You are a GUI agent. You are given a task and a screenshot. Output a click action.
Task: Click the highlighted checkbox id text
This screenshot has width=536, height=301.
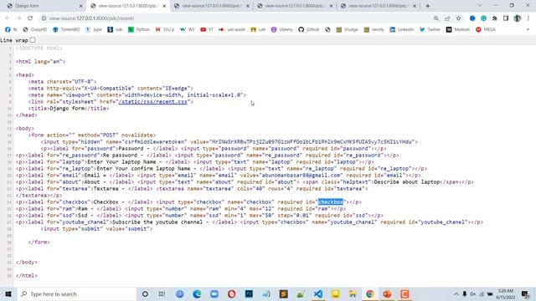click(x=331, y=202)
